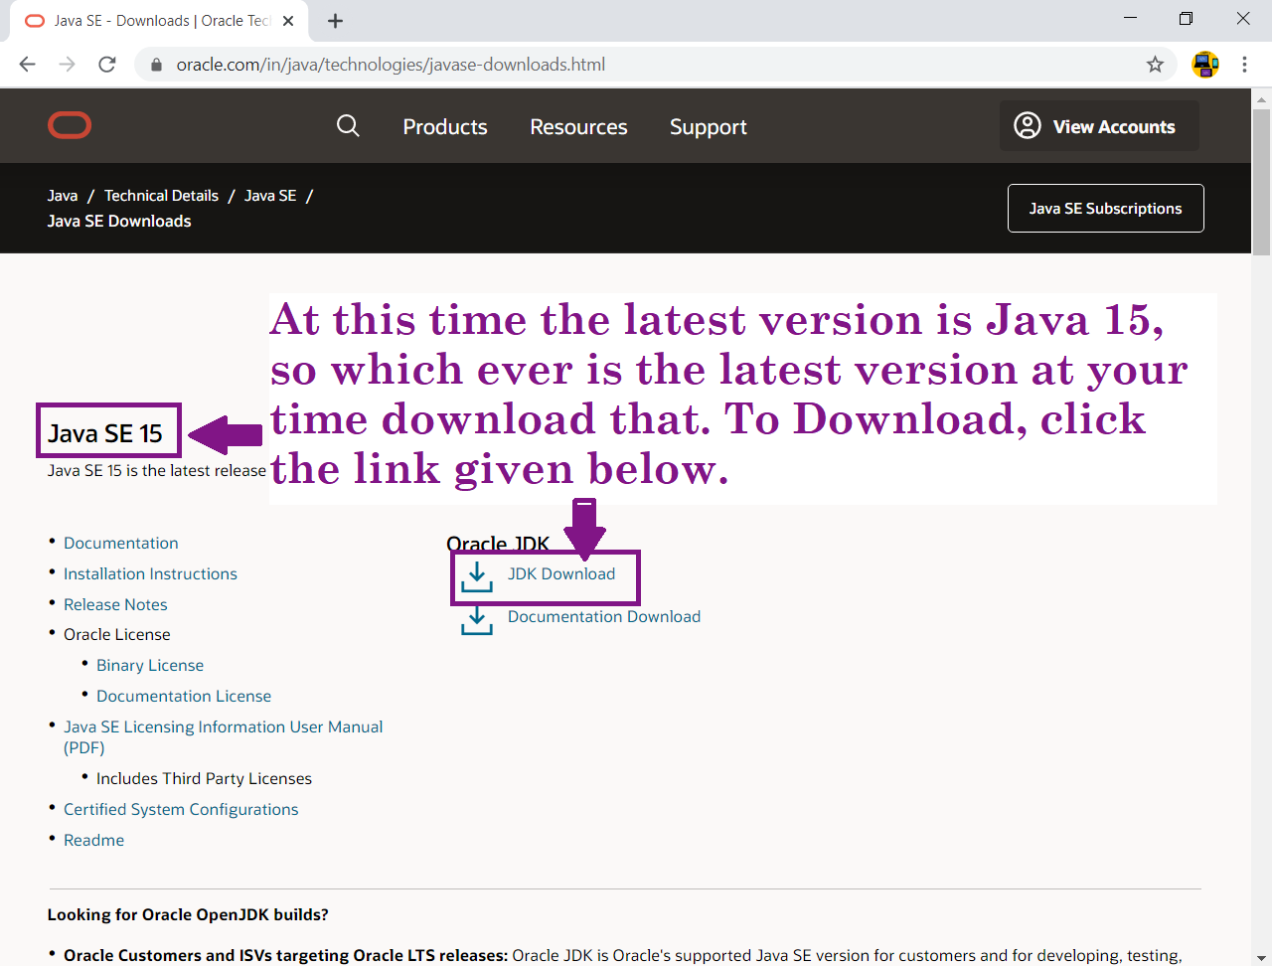Open the Support menu
The height and width of the screenshot is (966, 1272).
708,127
